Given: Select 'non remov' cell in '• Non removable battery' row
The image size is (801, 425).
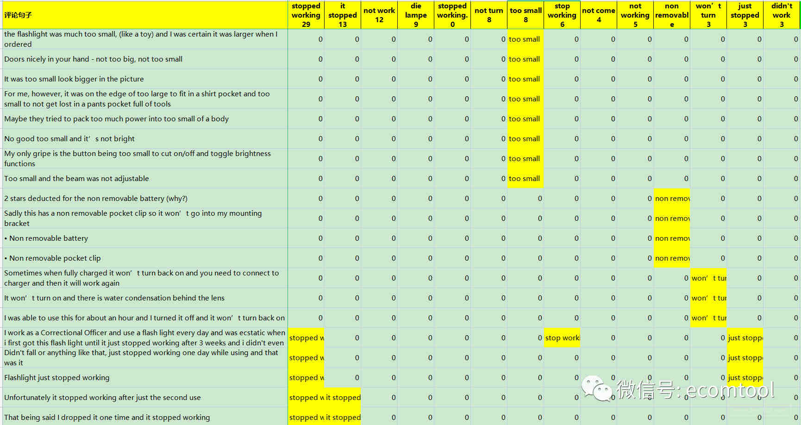Looking at the screenshot, I should click(672, 238).
